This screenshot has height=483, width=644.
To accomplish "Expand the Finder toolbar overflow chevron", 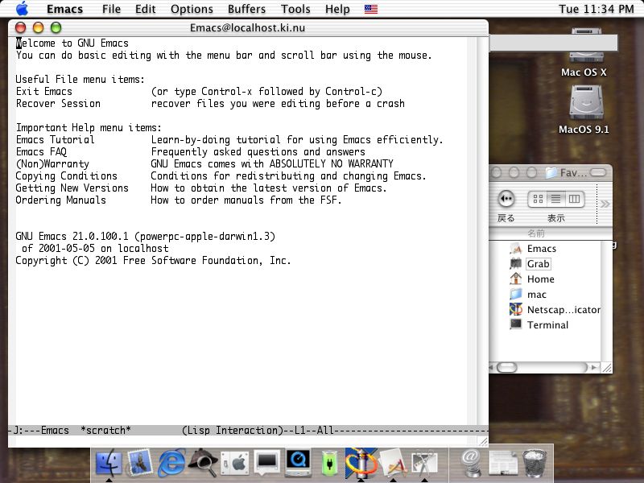I will click(605, 204).
